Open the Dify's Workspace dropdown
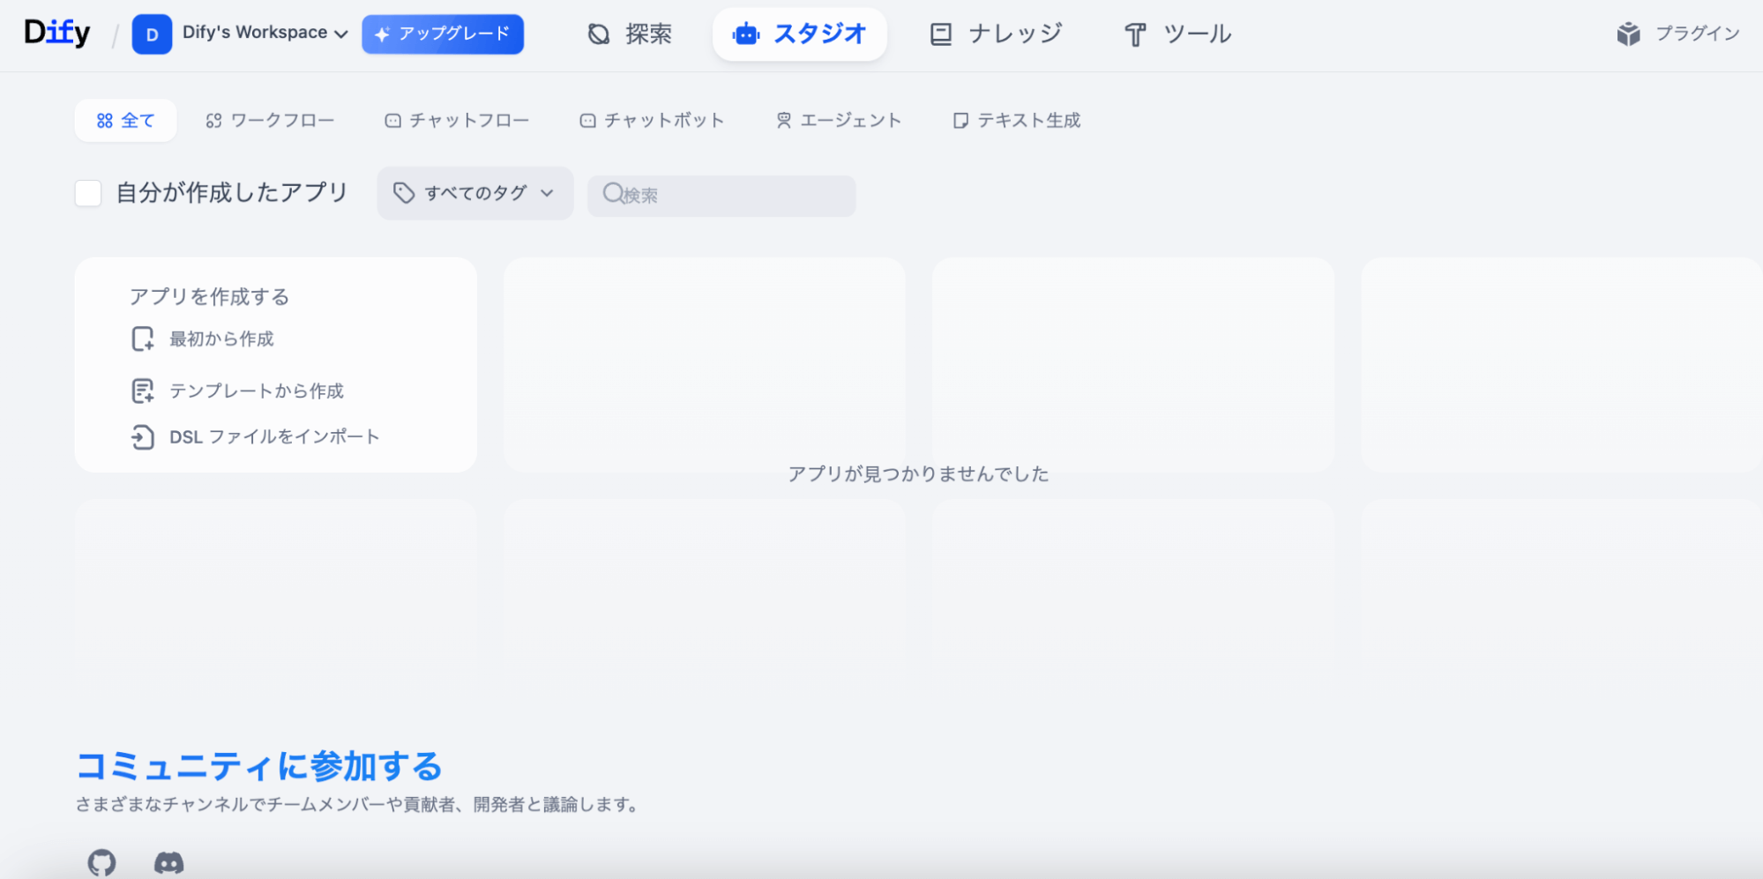Image resolution: width=1763 pixels, height=879 pixels. click(265, 34)
